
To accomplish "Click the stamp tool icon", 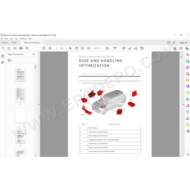I will (x=142, y=48).
